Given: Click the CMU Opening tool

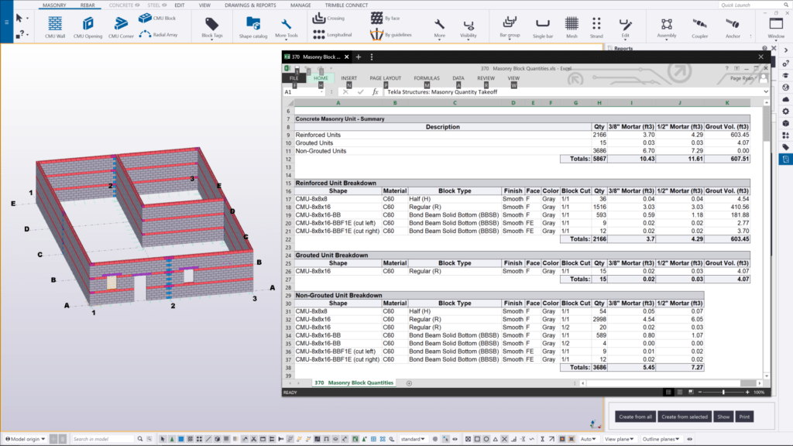Looking at the screenshot, I should (x=88, y=26).
